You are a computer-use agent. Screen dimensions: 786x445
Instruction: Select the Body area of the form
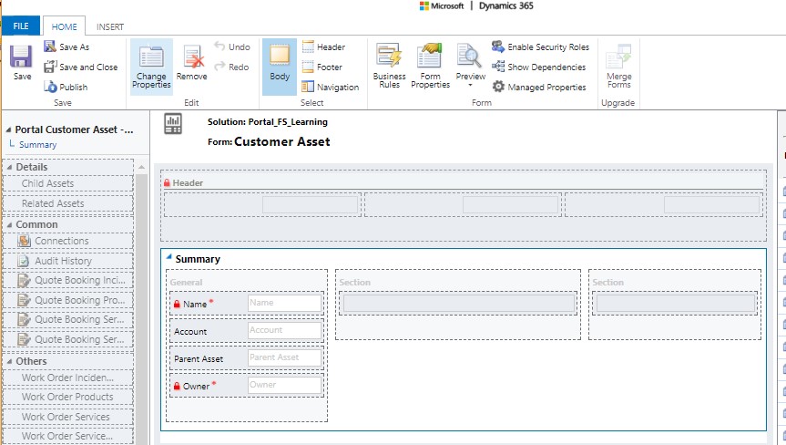pyautogui.click(x=280, y=67)
